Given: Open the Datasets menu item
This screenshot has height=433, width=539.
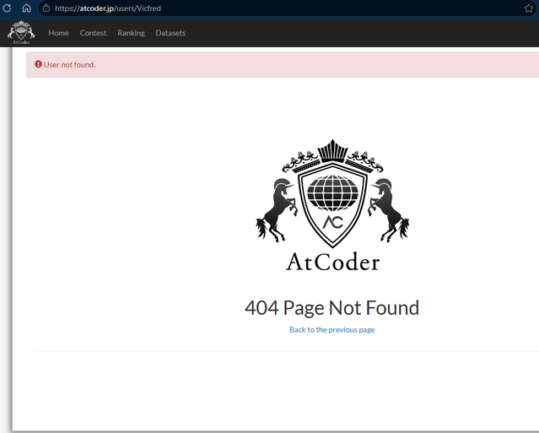Looking at the screenshot, I should point(170,33).
